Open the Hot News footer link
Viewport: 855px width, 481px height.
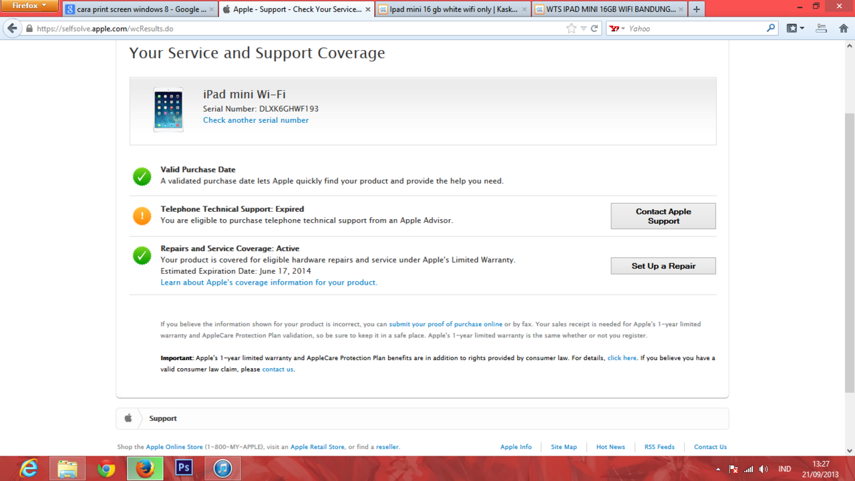click(x=611, y=447)
